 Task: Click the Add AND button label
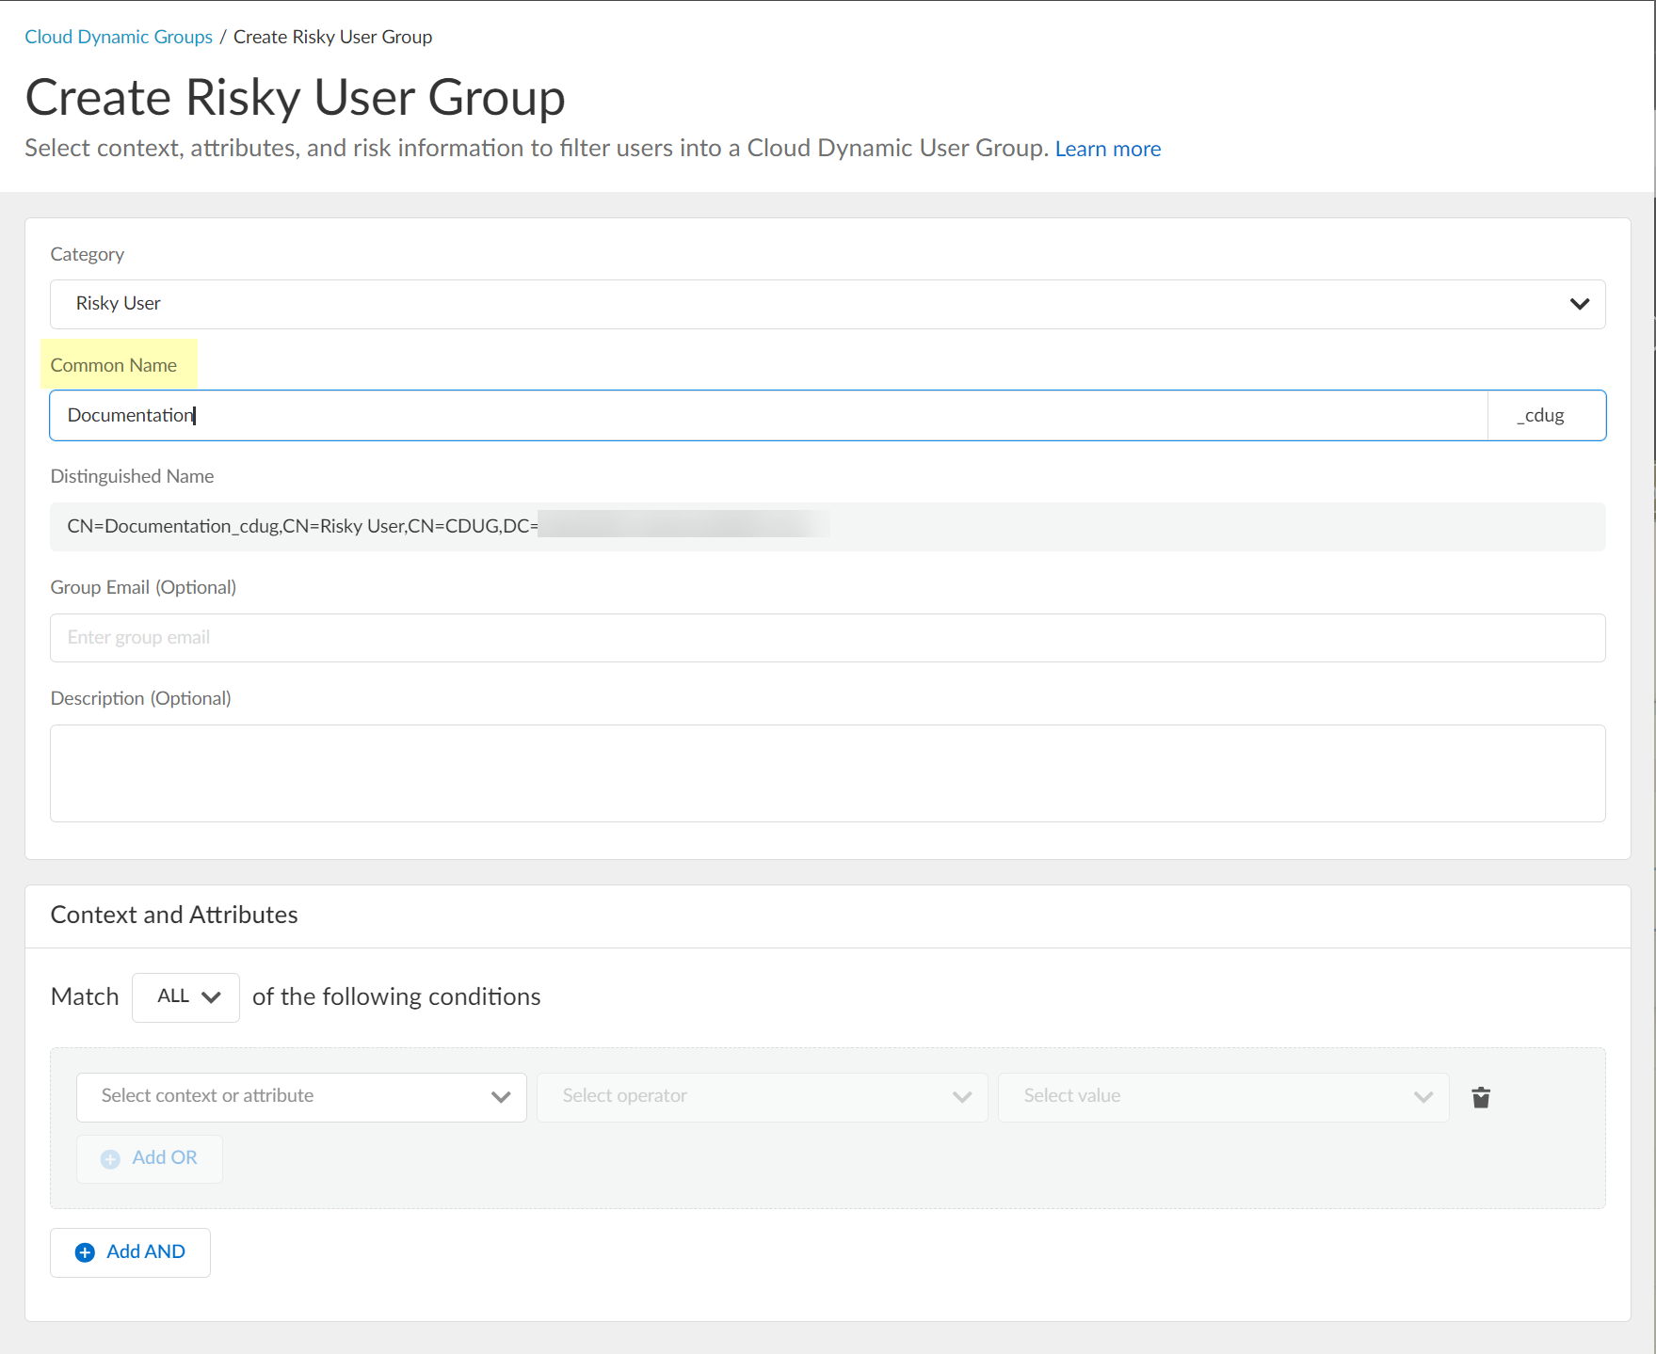point(146,1252)
